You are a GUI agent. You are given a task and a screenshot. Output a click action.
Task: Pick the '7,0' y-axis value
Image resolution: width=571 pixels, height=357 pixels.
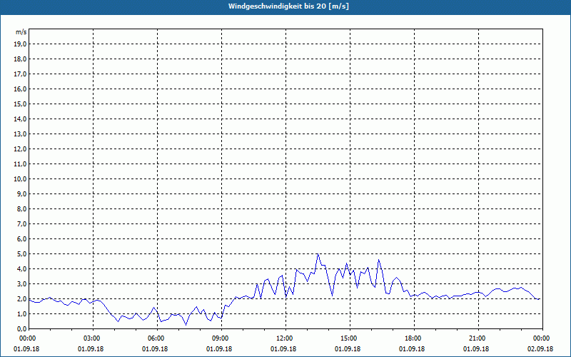pos(21,223)
